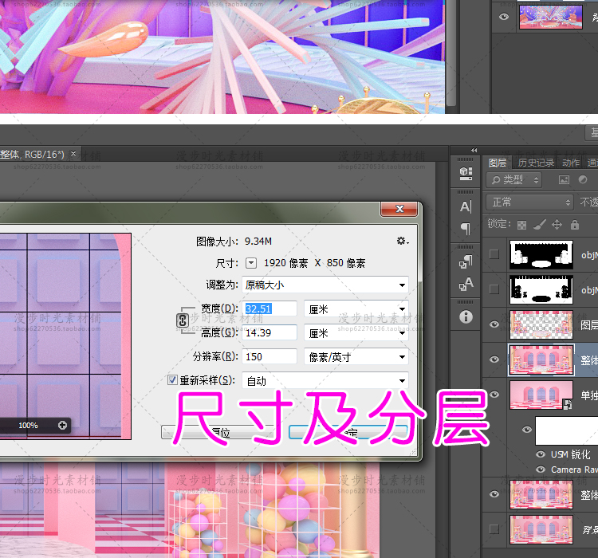
Task: Click the 分辨率 input field showing 150
Action: click(x=270, y=357)
